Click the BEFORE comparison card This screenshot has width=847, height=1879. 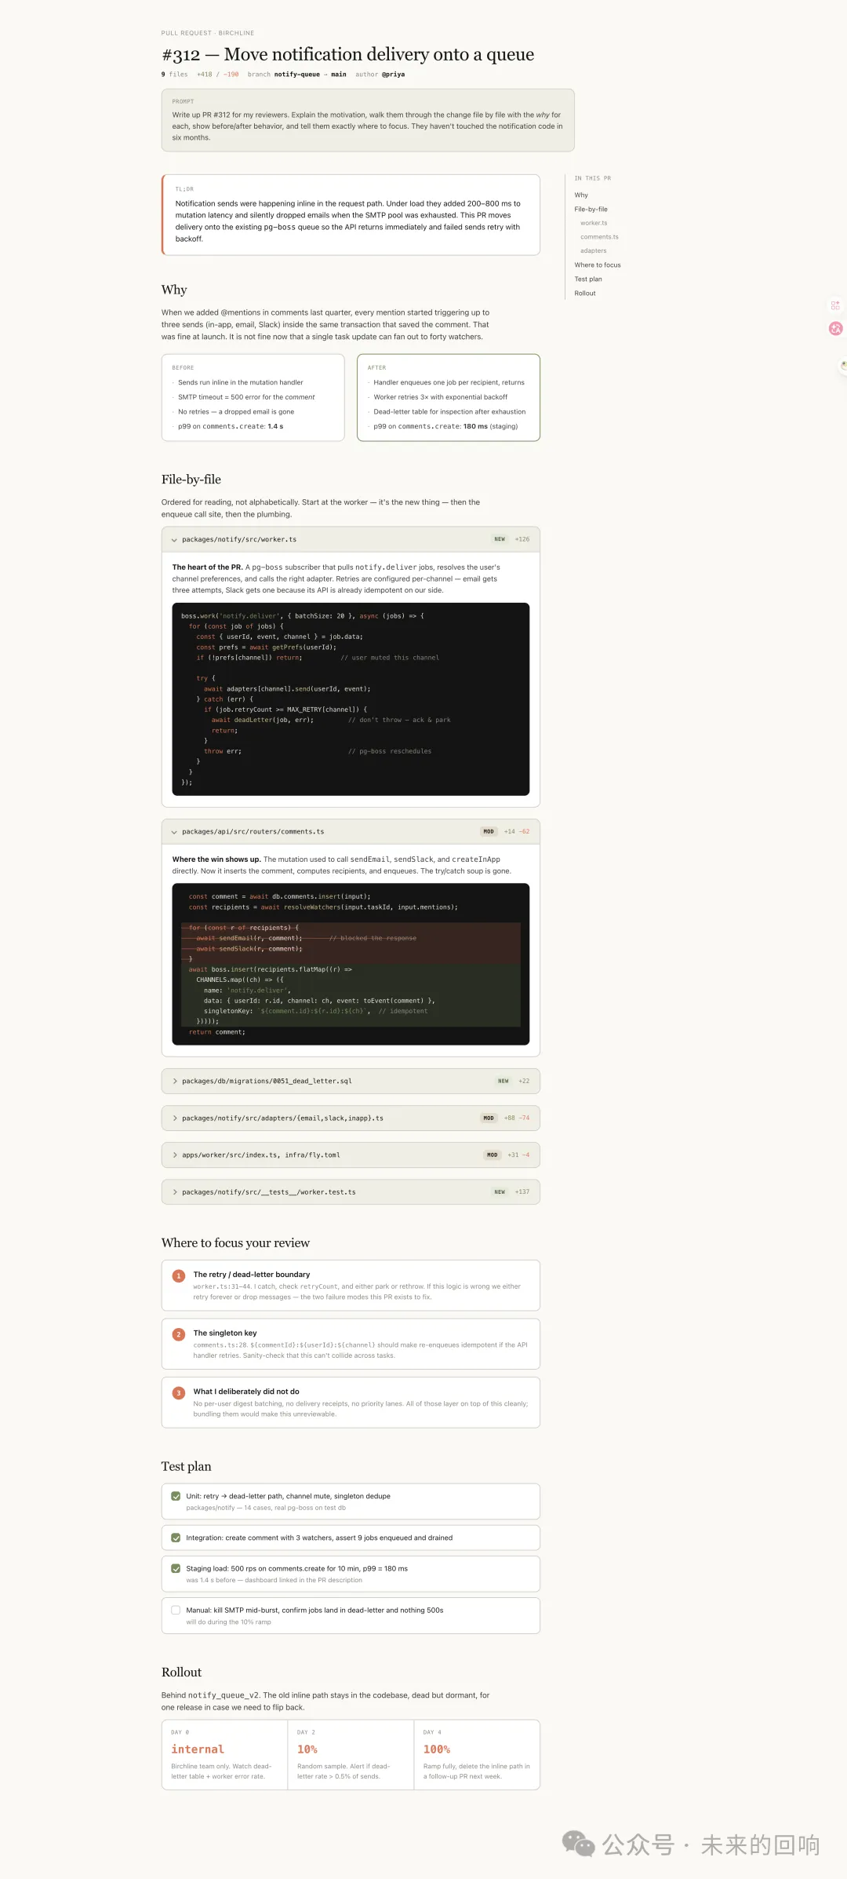(x=253, y=398)
